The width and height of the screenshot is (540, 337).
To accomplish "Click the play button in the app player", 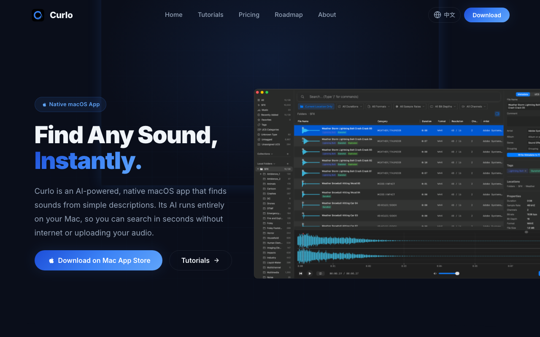I will 310,273.
